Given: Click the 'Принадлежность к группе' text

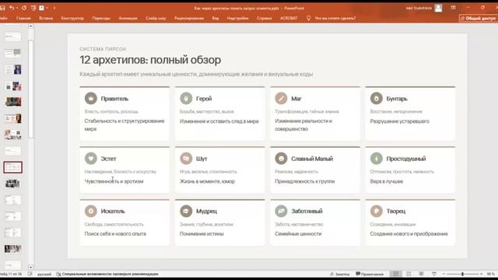Looking at the screenshot, I should [x=304, y=181].
